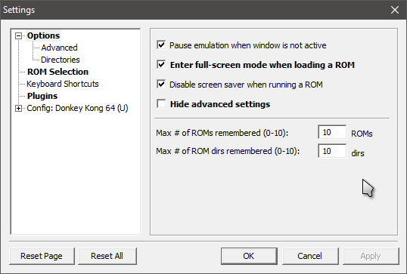Open Keyboard Shortcuts settings
Viewport: 407px width, 274px height.
63,84
